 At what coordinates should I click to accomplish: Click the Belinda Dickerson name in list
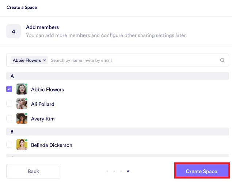pyautogui.click(x=52, y=145)
